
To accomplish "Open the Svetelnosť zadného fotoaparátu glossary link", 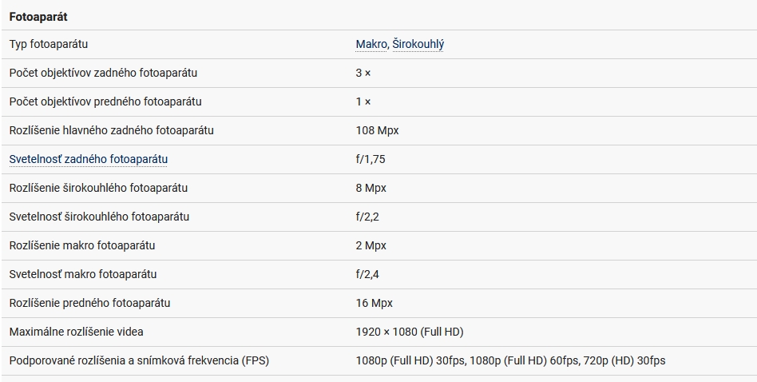I will point(89,159).
